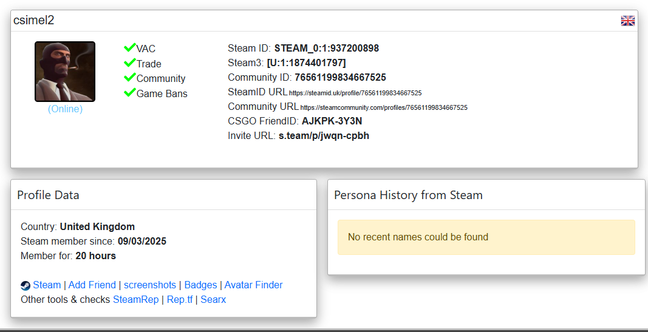The image size is (648, 332).
Task: Click the steamid.uk profile URL
Action: point(355,93)
